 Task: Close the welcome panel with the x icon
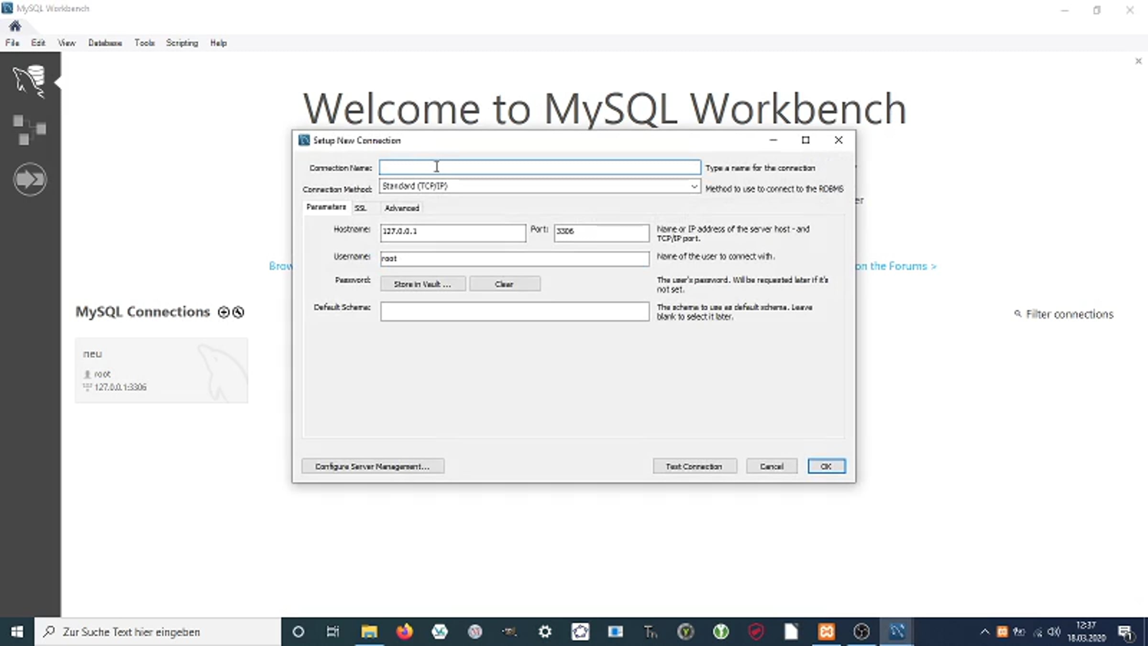(1138, 61)
